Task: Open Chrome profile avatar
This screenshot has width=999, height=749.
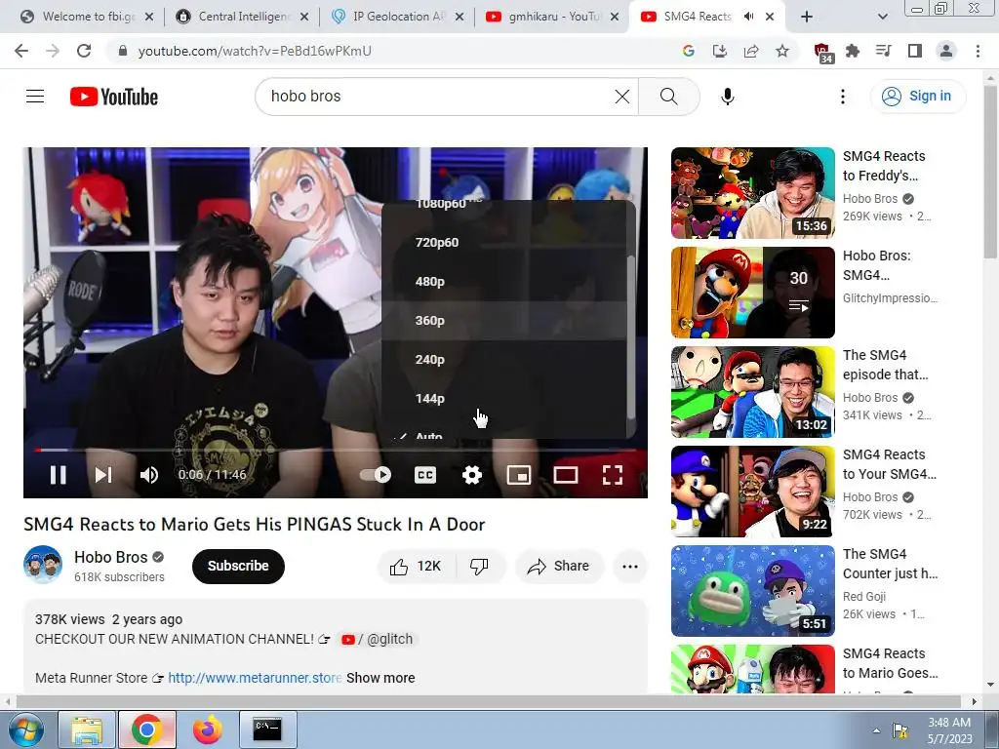Action: pos(946,51)
